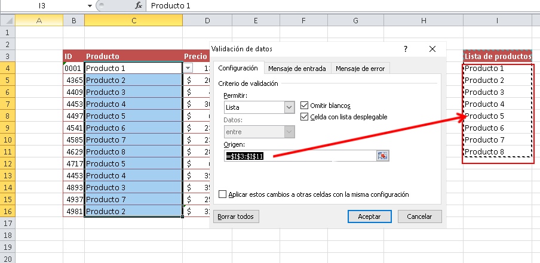The height and width of the screenshot is (263, 540).
Task: Expand the Permitir dropdown showing Lista
Action: tap(290, 107)
